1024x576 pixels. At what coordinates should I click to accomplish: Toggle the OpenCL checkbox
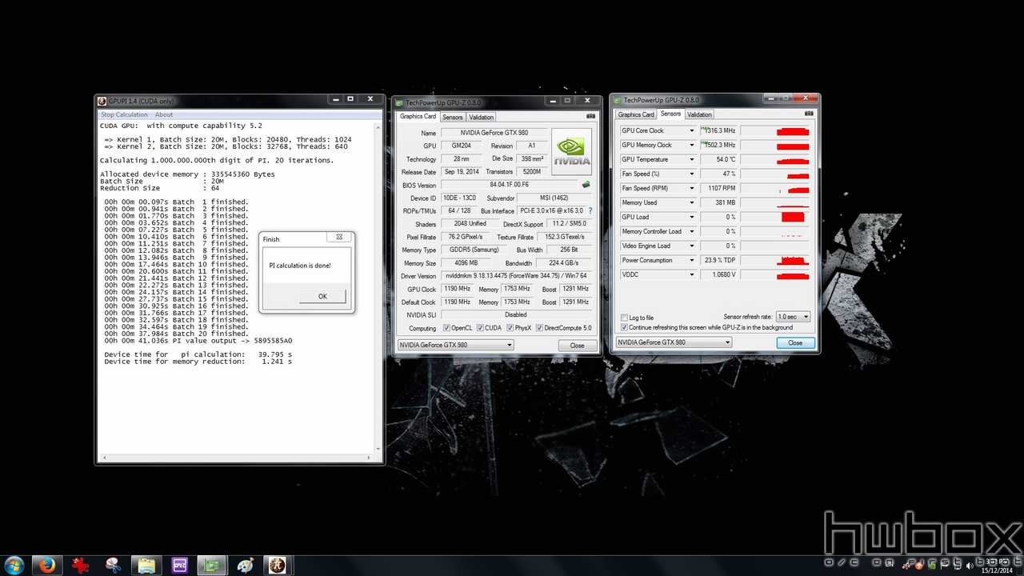pos(446,328)
